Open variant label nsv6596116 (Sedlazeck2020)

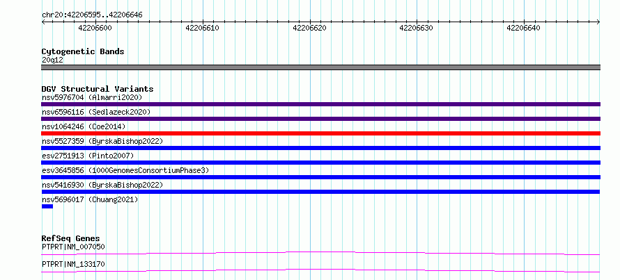pyautogui.click(x=96, y=112)
